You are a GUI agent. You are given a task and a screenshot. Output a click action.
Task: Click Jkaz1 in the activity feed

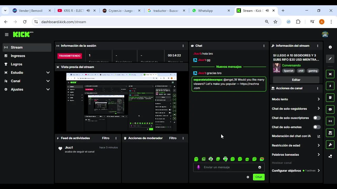pos(69,148)
